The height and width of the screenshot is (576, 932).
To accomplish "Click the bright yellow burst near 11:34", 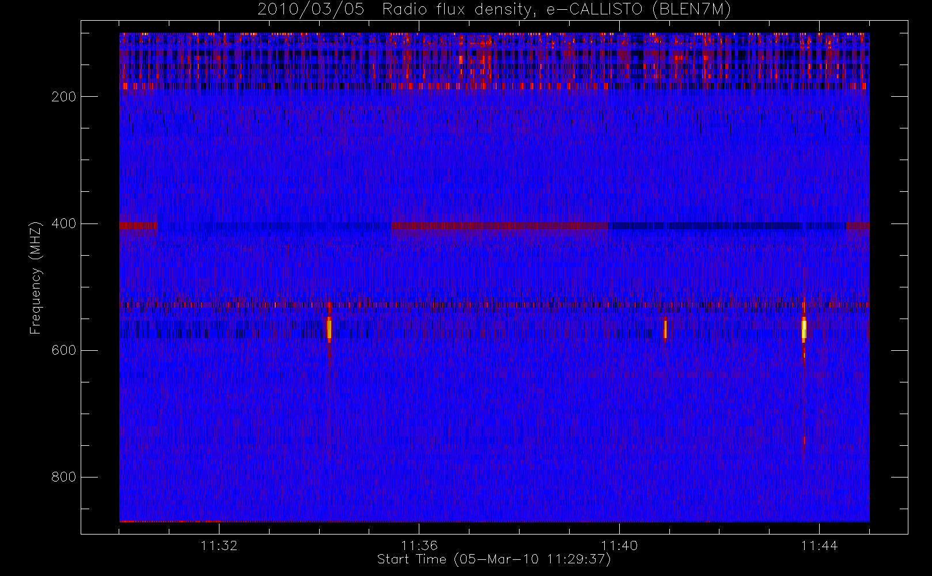I will (329, 328).
